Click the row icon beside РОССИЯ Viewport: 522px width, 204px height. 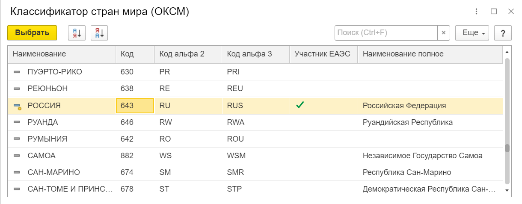[18, 106]
